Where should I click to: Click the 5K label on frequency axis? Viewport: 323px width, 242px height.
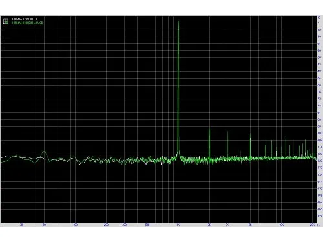pos(250,225)
